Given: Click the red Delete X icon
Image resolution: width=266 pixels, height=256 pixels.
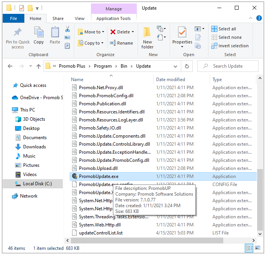Looking at the screenshot, I should click(x=113, y=32).
